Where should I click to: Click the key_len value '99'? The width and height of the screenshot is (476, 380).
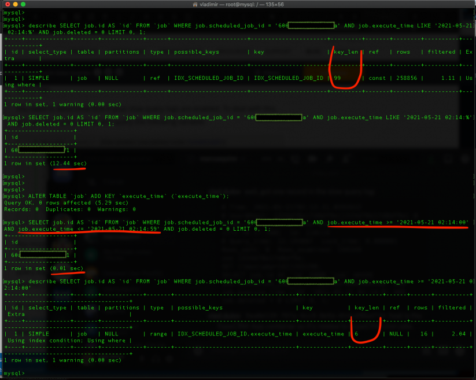pyautogui.click(x=337, y=78)
